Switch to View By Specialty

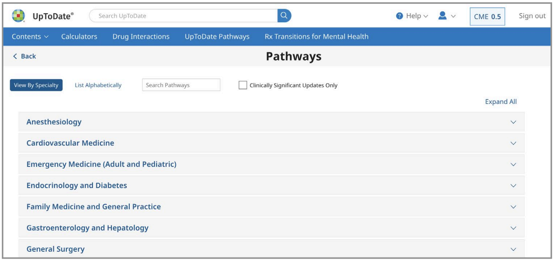click(36, 85)
